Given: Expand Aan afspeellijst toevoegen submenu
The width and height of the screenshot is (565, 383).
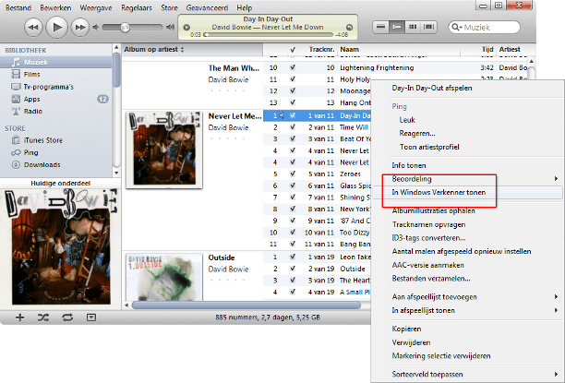Looking at the screenshot, I should click(468, 297).
